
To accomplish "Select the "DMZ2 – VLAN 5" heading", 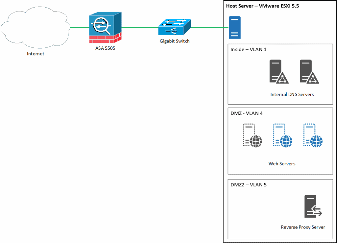I will (248, 185).
